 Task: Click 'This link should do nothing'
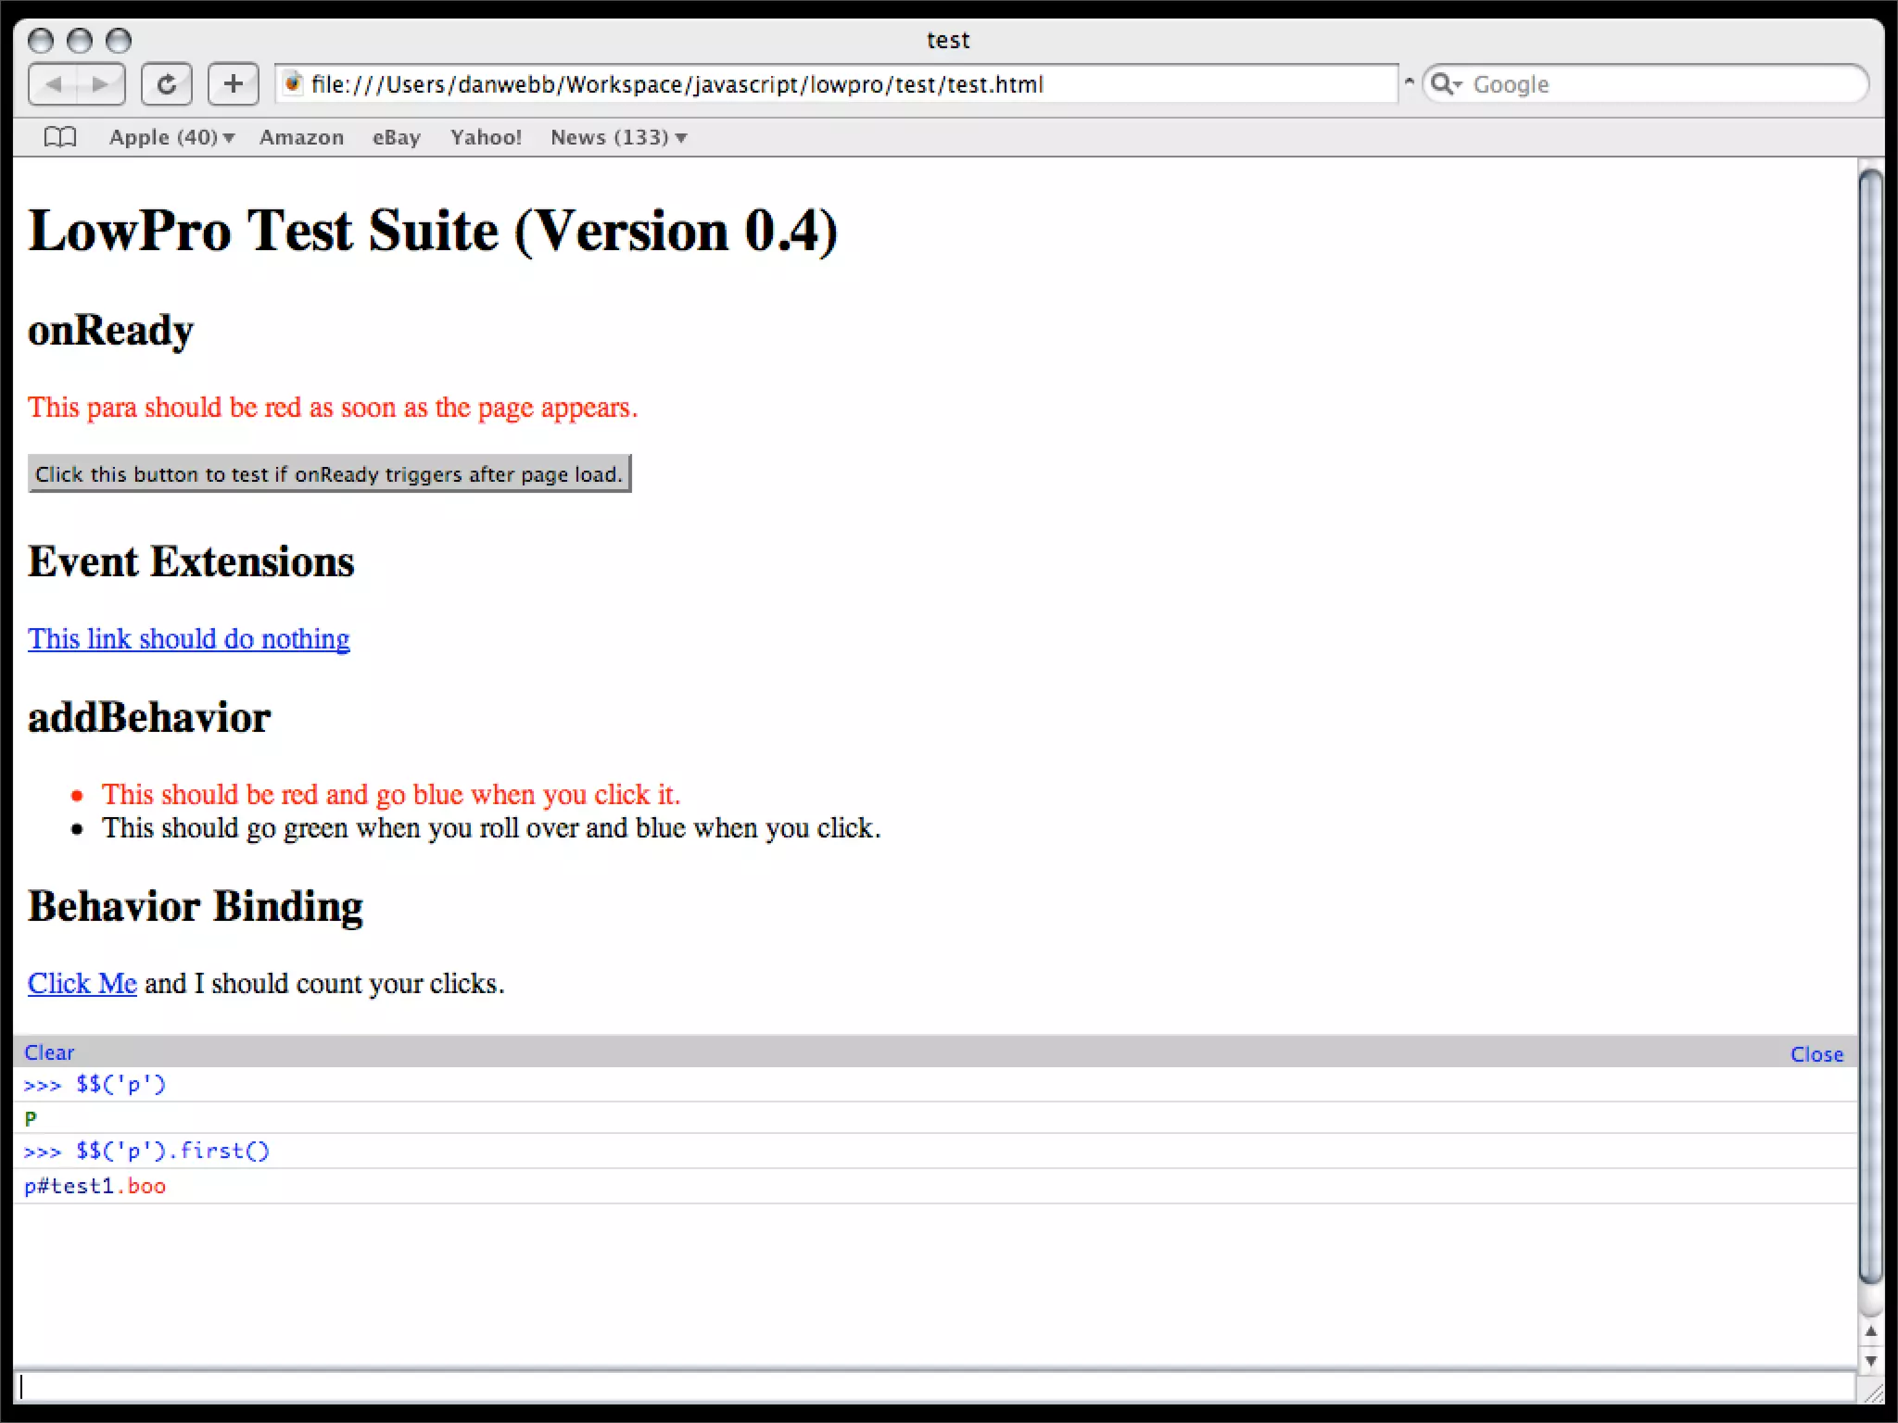coord(188,638)
